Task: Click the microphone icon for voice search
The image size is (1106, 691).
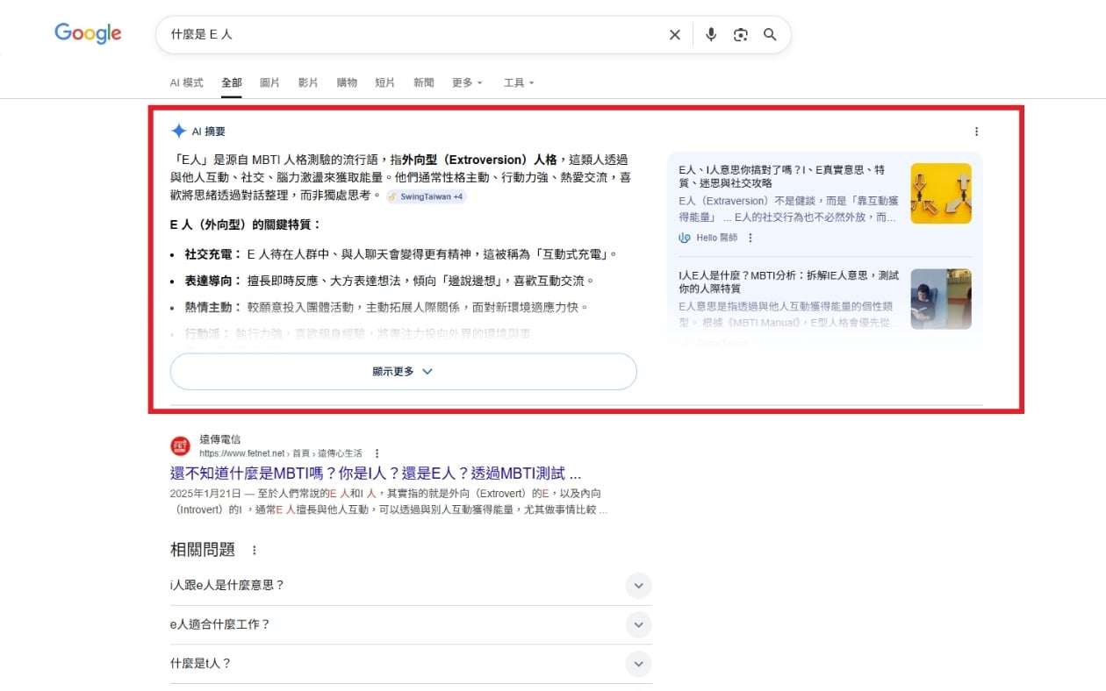Action: (x=711, y=34)
